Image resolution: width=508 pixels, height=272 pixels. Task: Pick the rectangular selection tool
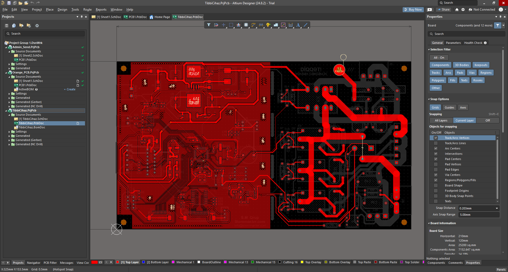(x=231, y=25)
